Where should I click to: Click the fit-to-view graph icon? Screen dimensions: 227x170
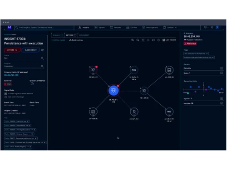[x=148, y=40]
